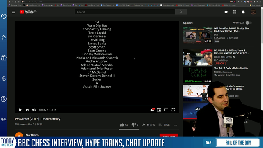
Task: Click the gift box icon in sidebar
Action: [4, 58]
